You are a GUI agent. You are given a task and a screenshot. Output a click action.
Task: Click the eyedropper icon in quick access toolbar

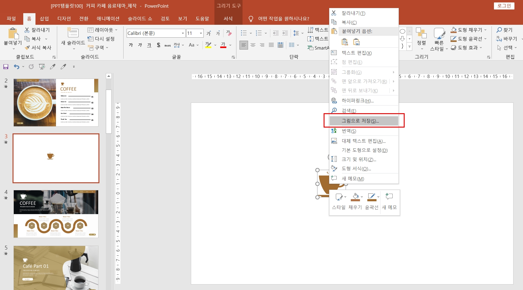coord(53,67)
